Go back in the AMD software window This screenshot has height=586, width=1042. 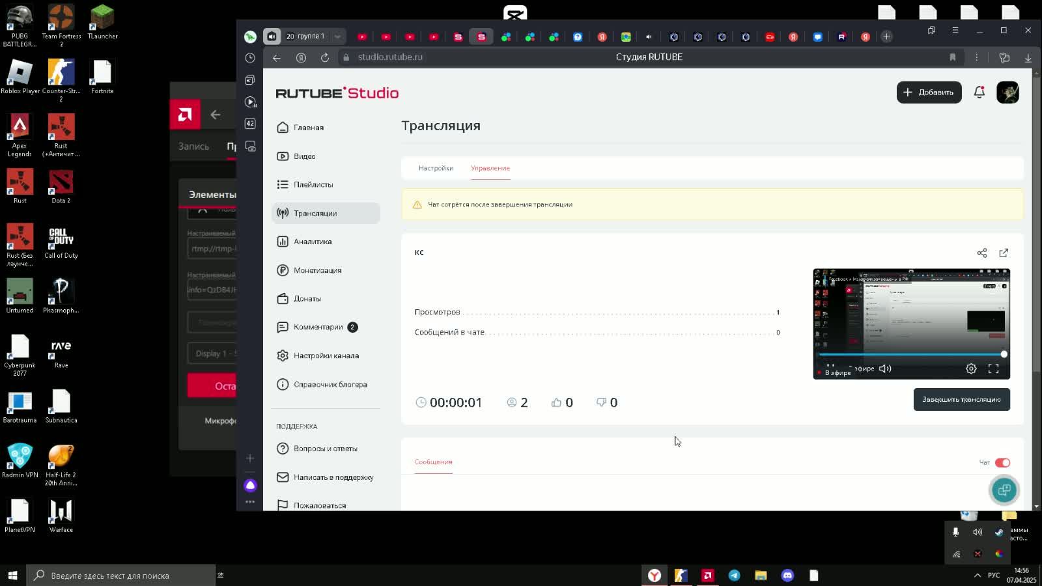pyautogui.click(x=216, y=115)
